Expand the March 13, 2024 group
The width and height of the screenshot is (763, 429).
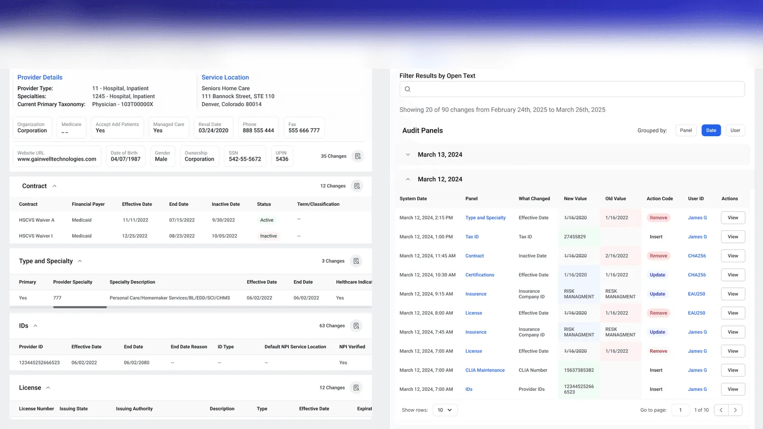[x=407, y=155]
